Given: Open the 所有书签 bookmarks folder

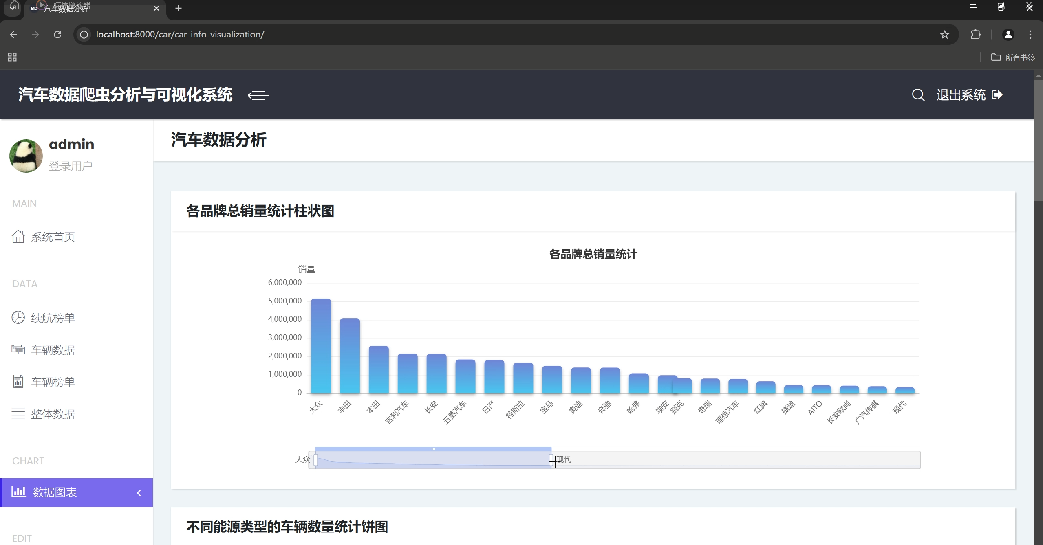Looking at the screenshot, I should coord(1013,57).
